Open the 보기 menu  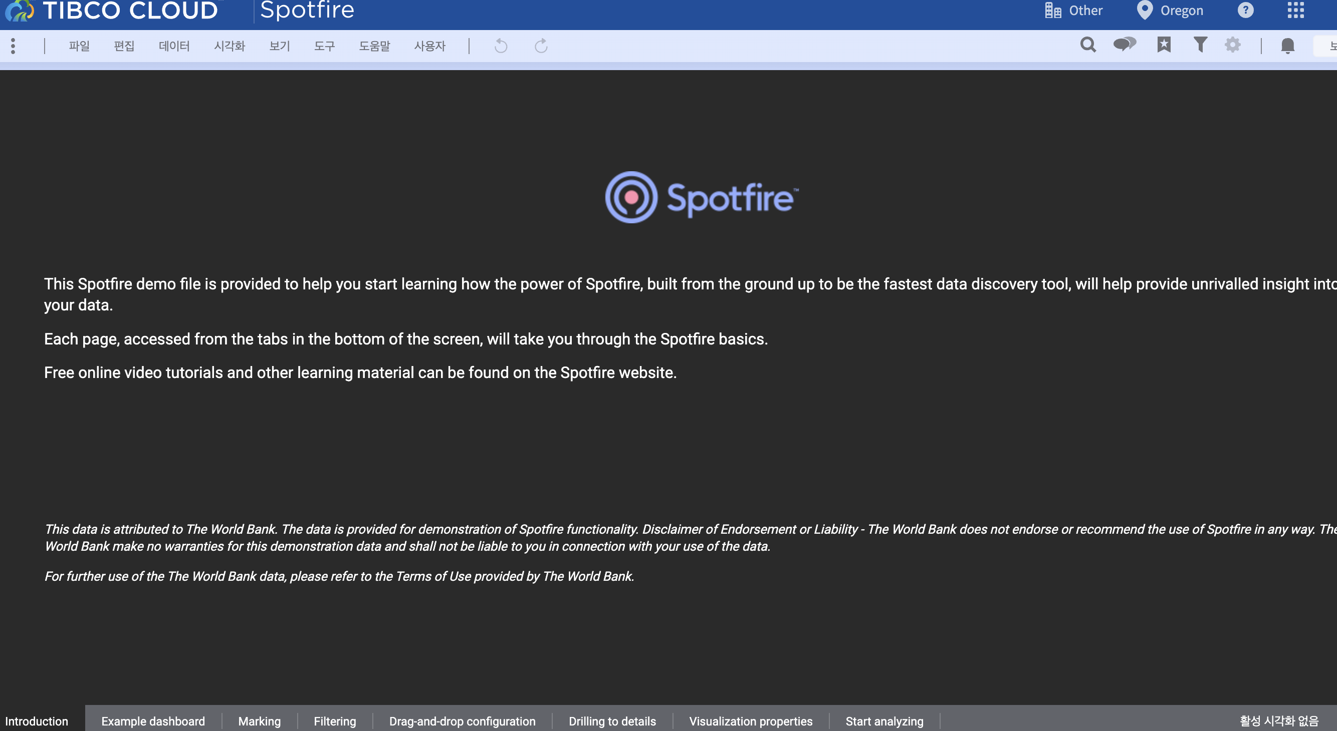click(x=279, y=46)
